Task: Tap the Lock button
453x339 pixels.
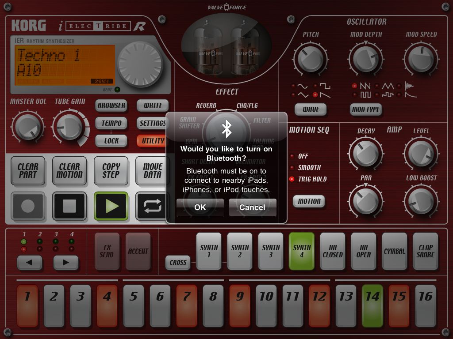Action: click(x=111, y=141)
